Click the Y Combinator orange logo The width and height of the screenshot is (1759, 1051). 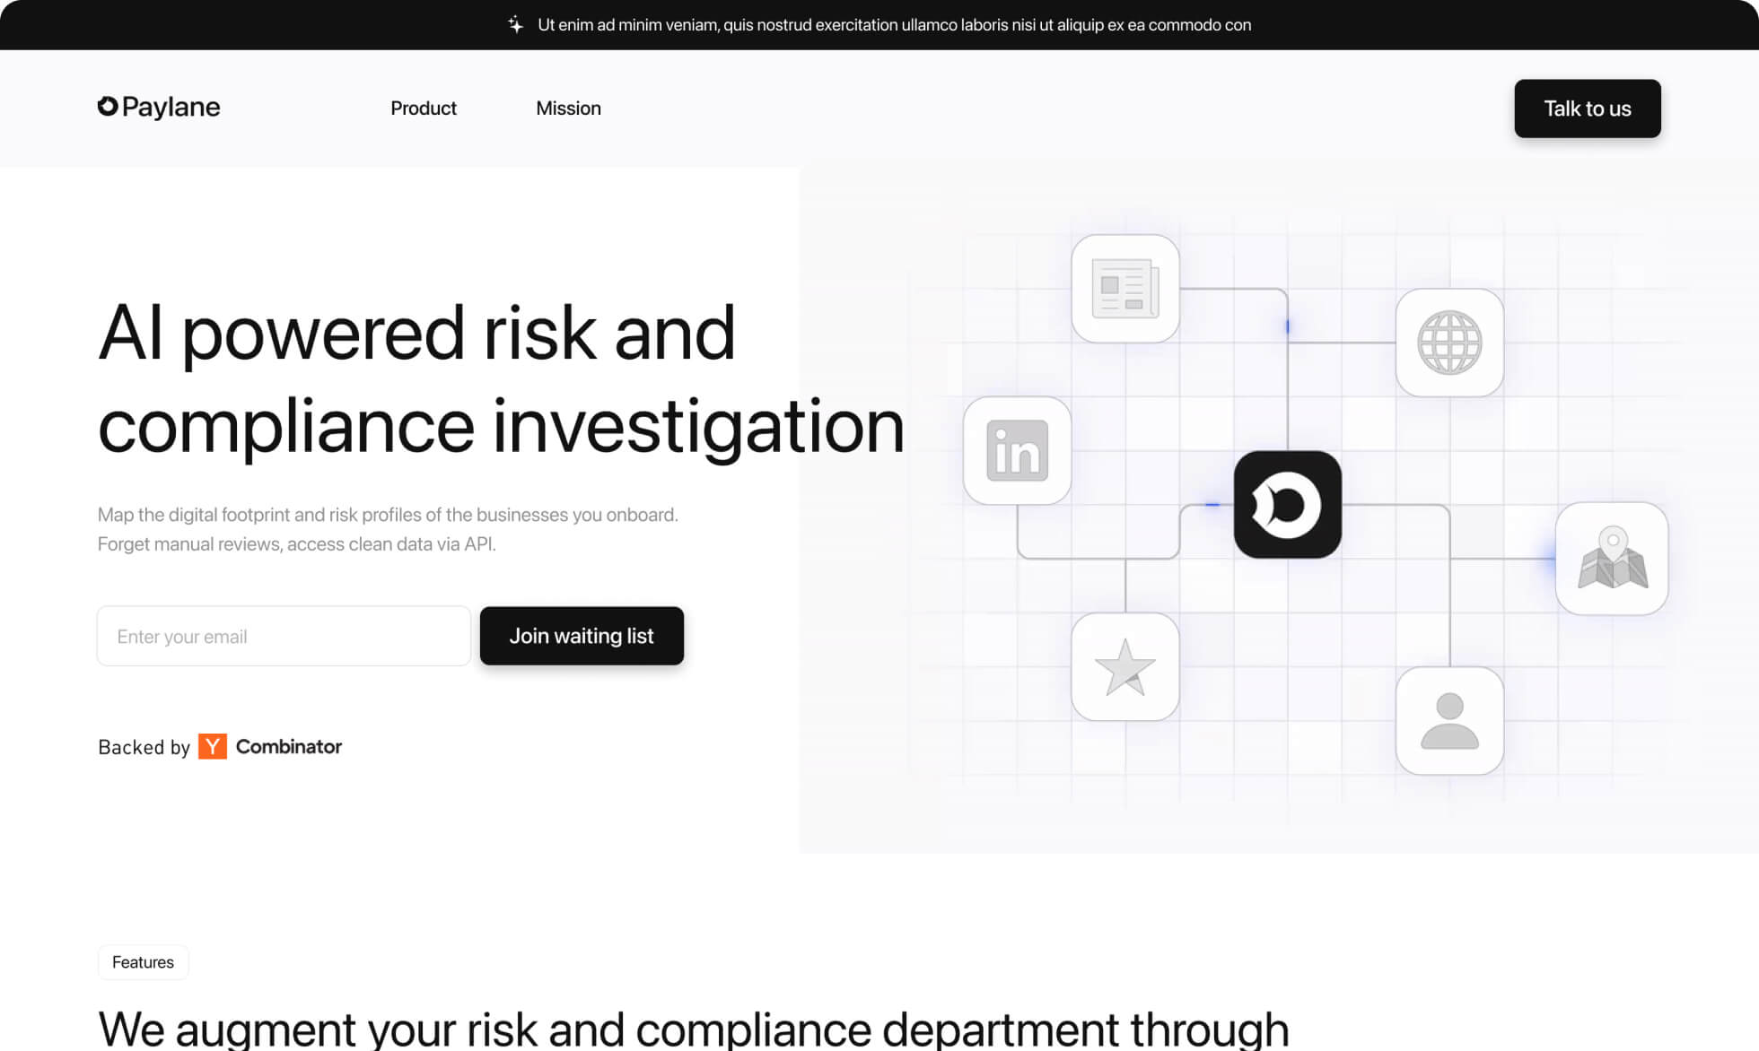tap(213, 746)
